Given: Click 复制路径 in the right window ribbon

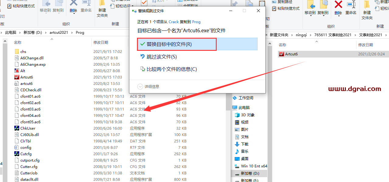Looking at the screenshot, I should pos(282,2).
